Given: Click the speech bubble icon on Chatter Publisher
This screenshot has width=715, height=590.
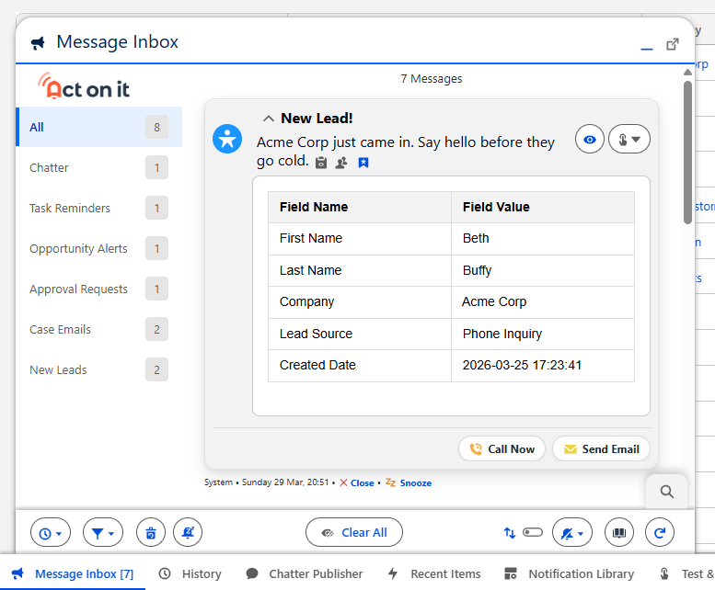Looking at the screenshot, I should tap(252, 573).
